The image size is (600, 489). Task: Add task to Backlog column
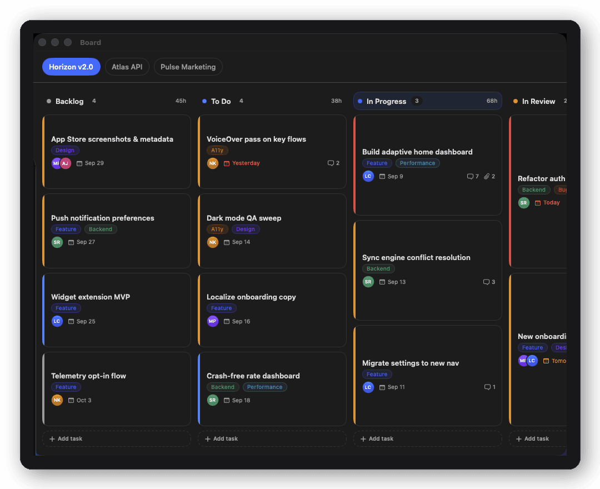tap(116, 438)
